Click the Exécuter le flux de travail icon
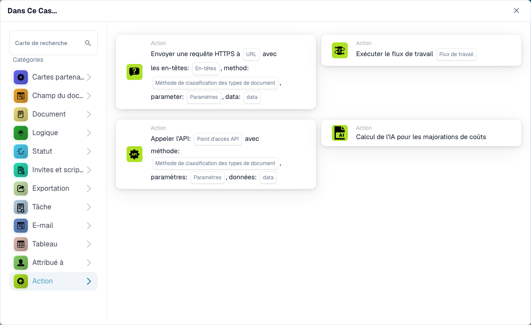Screen dimensions: 531x325 (x=340, y=50)
